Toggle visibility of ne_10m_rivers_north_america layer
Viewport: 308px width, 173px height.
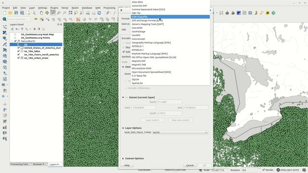(x=19, y=54)
